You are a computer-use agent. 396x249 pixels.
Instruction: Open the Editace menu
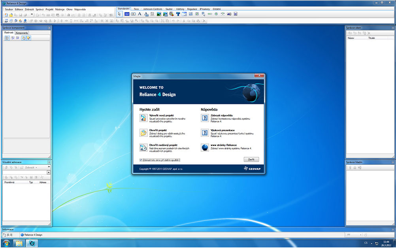(x=19, y=9)
